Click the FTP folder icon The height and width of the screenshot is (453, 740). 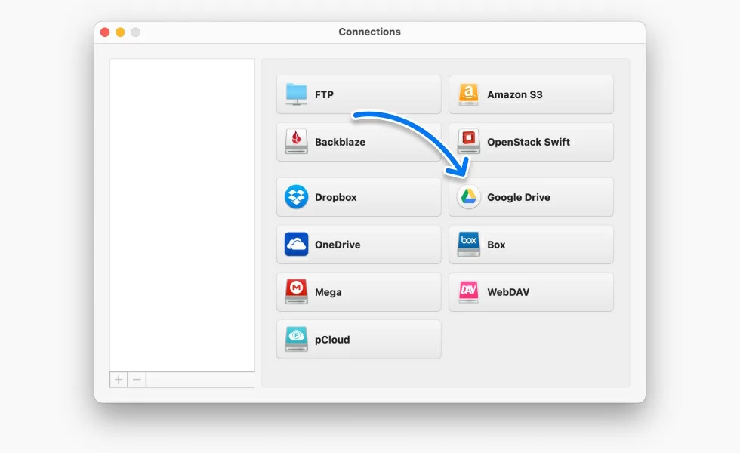click(x=297, y=94)
